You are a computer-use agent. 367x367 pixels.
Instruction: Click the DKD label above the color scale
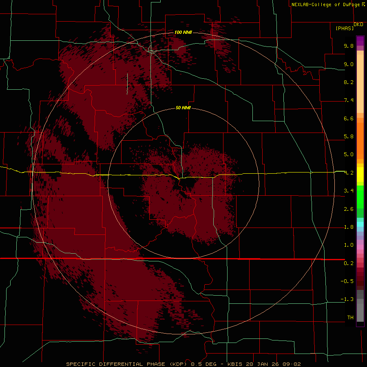tap(358, 24)
